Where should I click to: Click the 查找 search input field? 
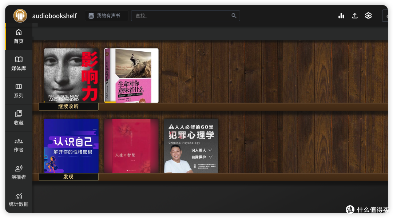tap(186, 16)
